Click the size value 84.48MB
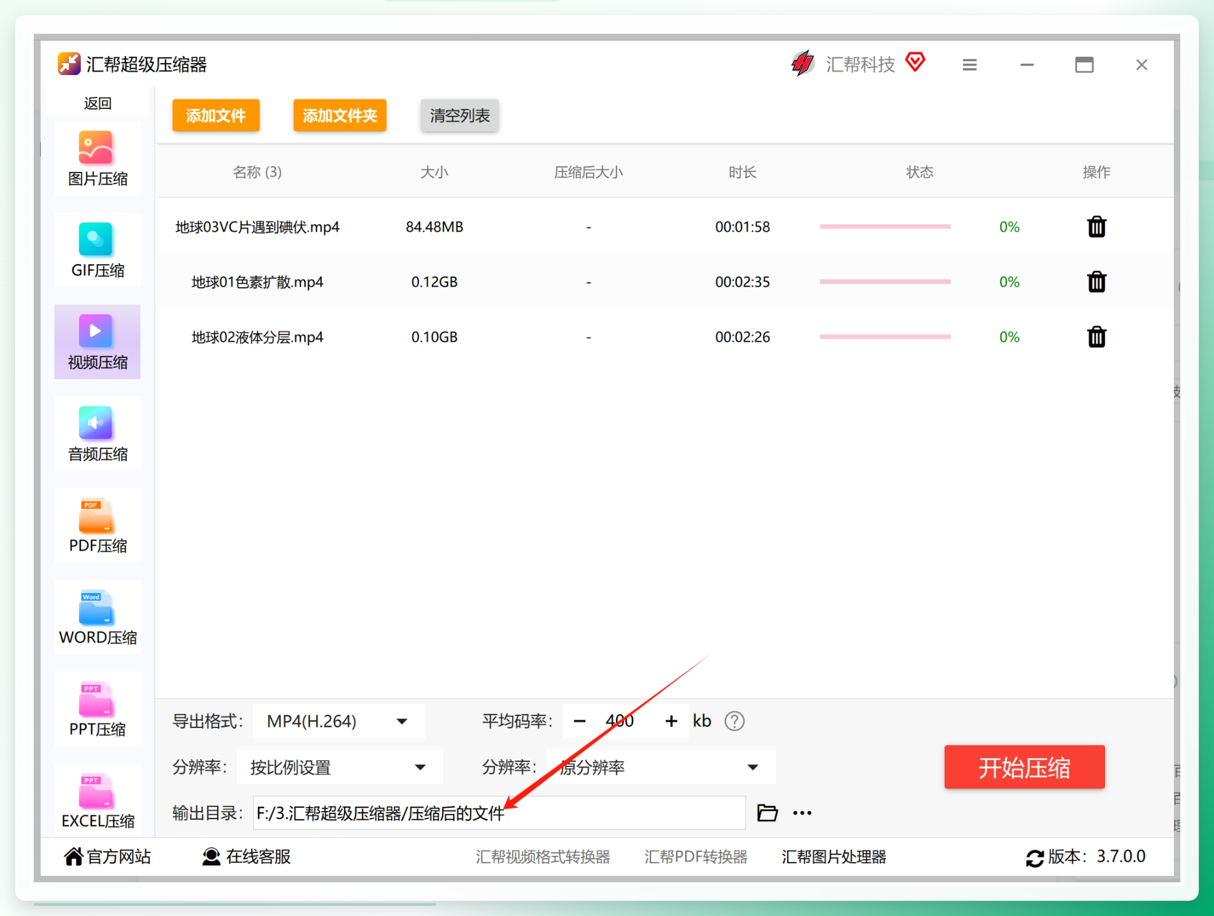Image resolution: width=1214 pixels, height=916 pixels. click(434, 227)
